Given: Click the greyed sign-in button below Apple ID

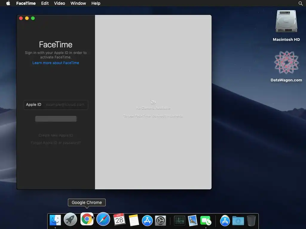Looking at the screenshot, I should point(56,119).
